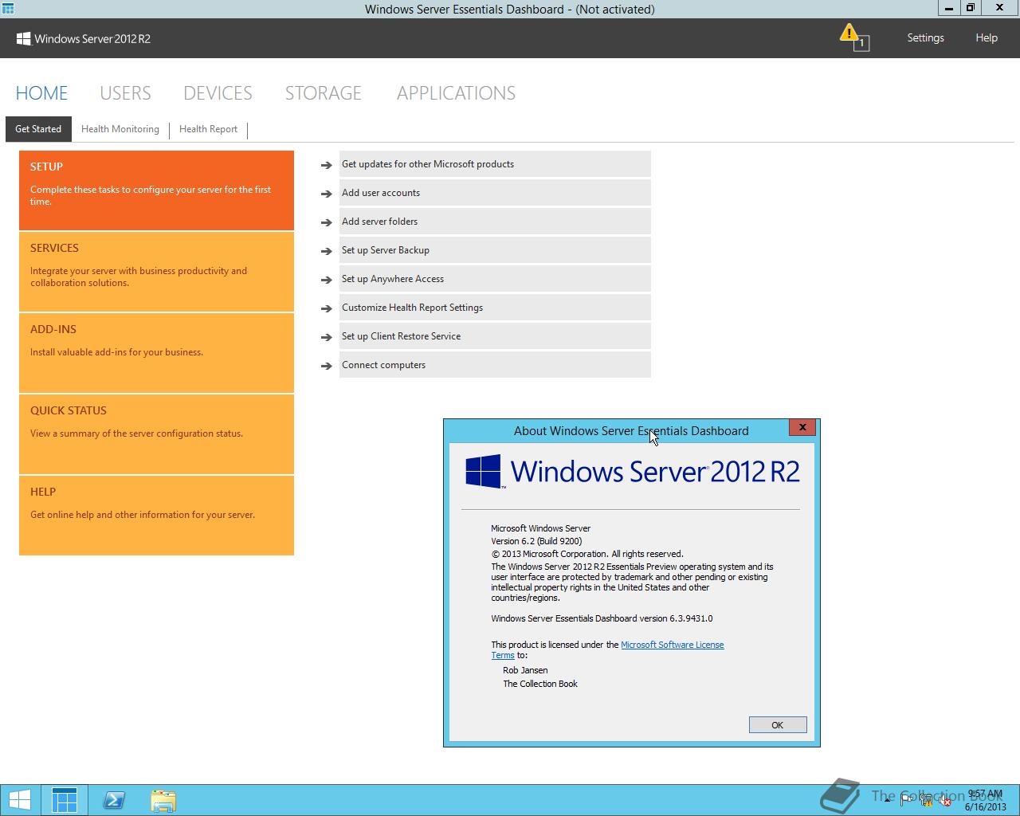Click arrow icon beside Set up Anywhere Access
Screen dimensions: 1020x816
(x=326, y=280)
